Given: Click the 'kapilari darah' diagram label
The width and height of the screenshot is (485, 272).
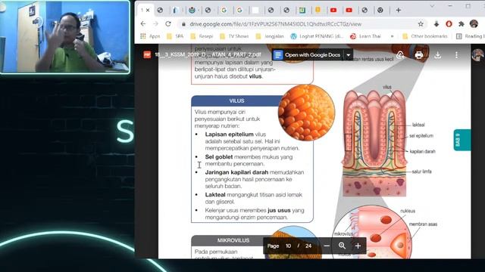Looking at the screenshot, I should (423, 151).
